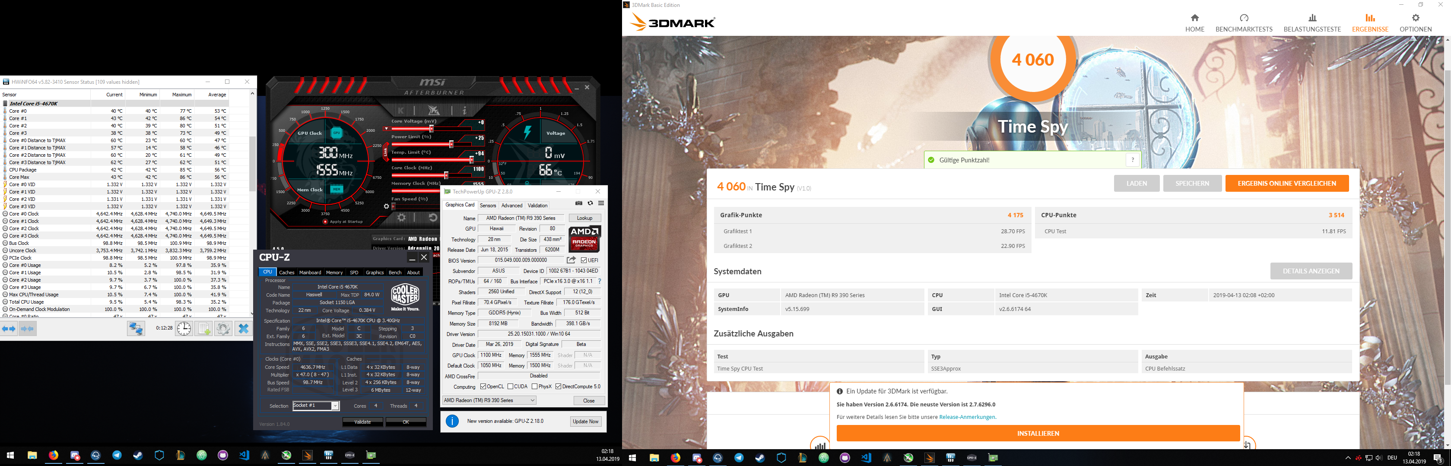
Task: Switch to the Caches tab in CPU-Z
Action: click(287, 272)
